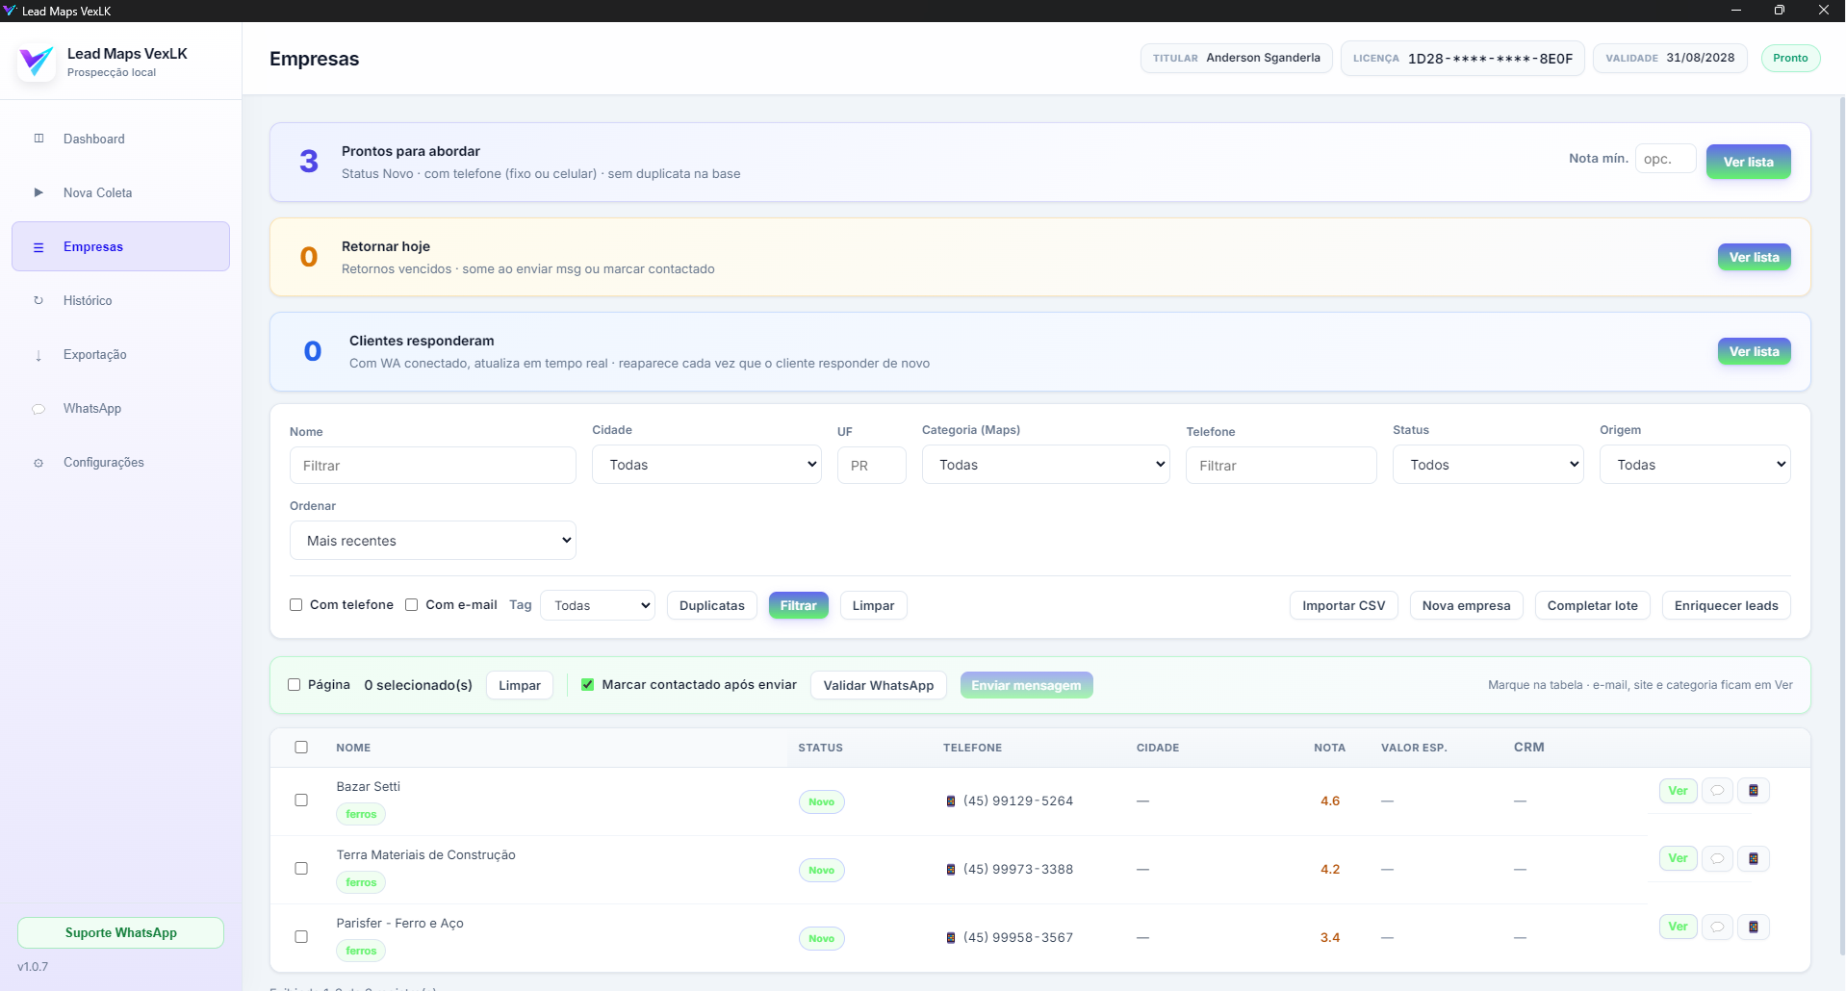
Task: Apply filters with the Filtrar button
Action: click(798, 605)
